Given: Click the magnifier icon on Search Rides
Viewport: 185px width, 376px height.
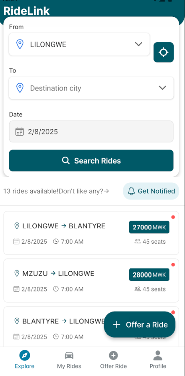Looking at the screenshot, I should click(x=66, y=161).
